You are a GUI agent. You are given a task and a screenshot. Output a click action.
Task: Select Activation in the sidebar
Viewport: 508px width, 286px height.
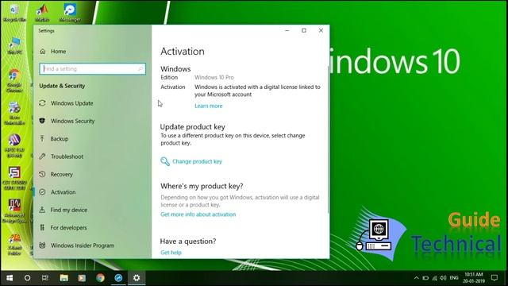[x=57, y=192]
